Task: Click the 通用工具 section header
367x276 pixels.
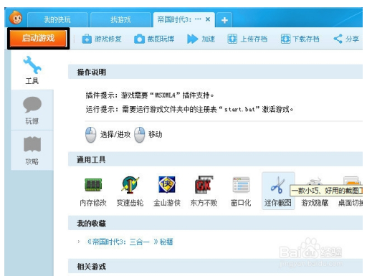Action: point(215,159)
